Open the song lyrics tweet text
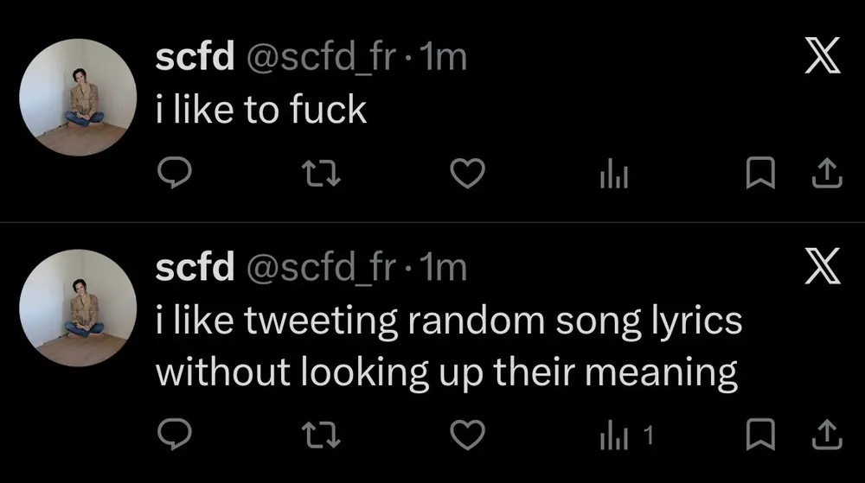This screenshot has width=865, height=483. 448,346
